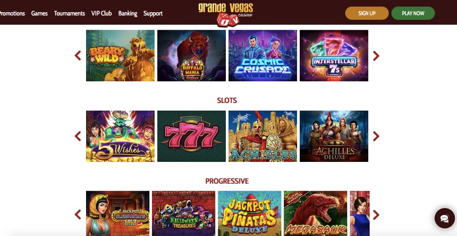457x236 pixels.
Task: Go back in Progressive carousel
Action: (78, 215)
